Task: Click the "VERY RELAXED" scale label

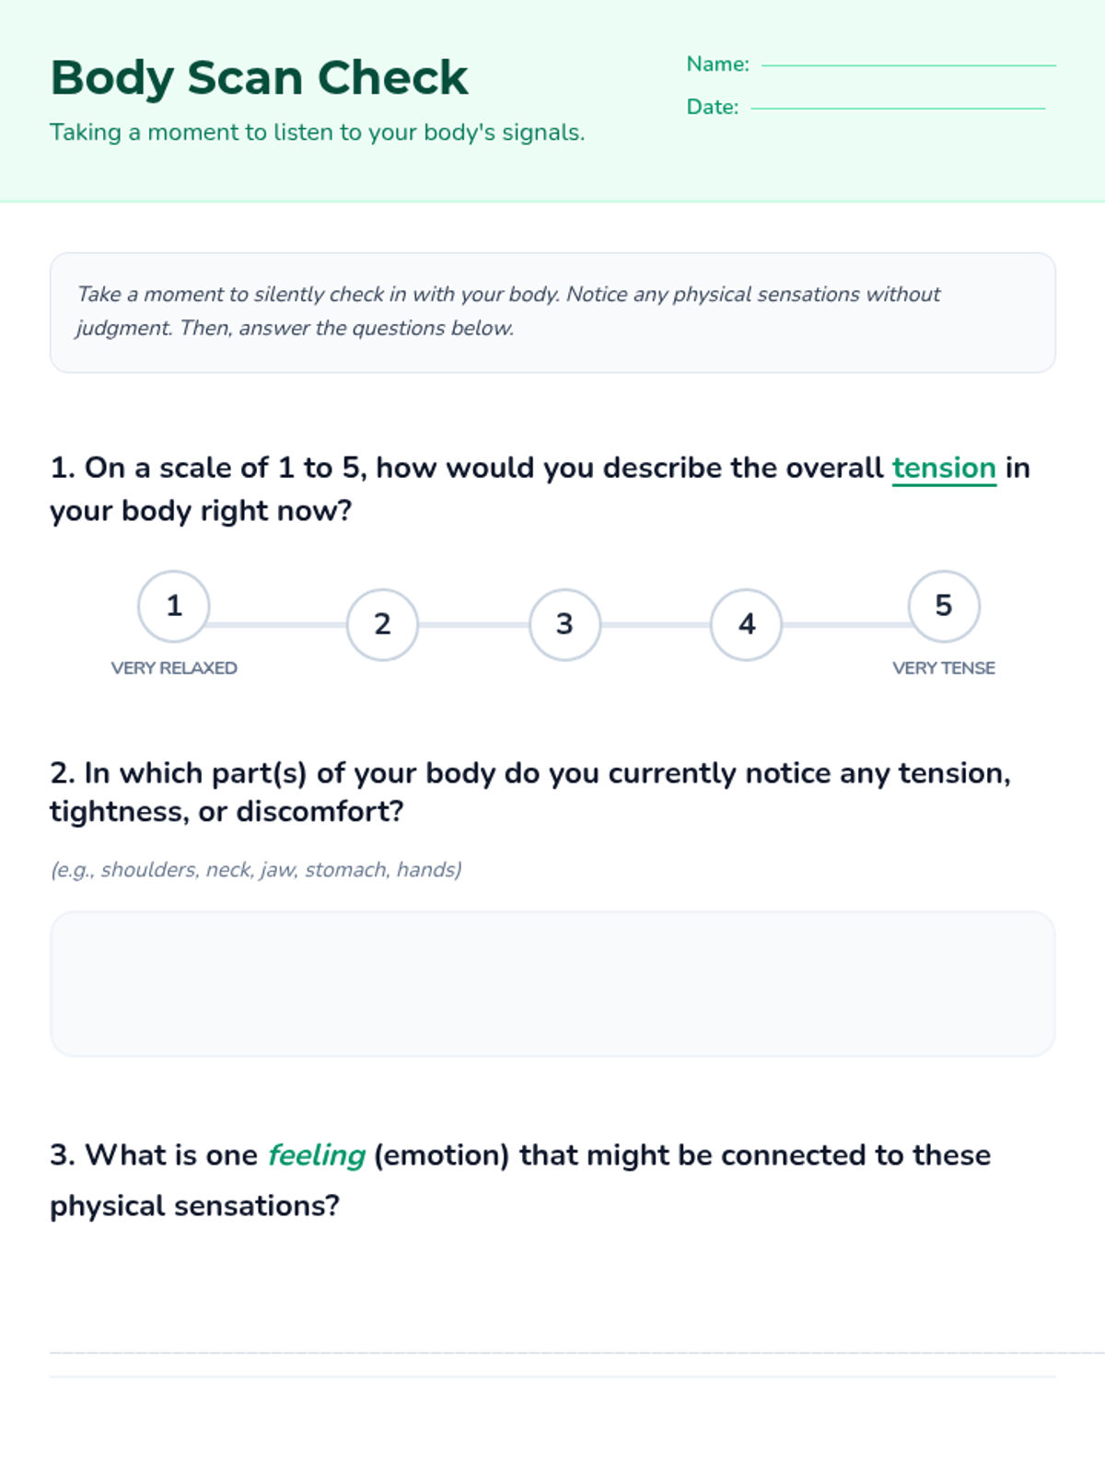Action: pos(174,667)
